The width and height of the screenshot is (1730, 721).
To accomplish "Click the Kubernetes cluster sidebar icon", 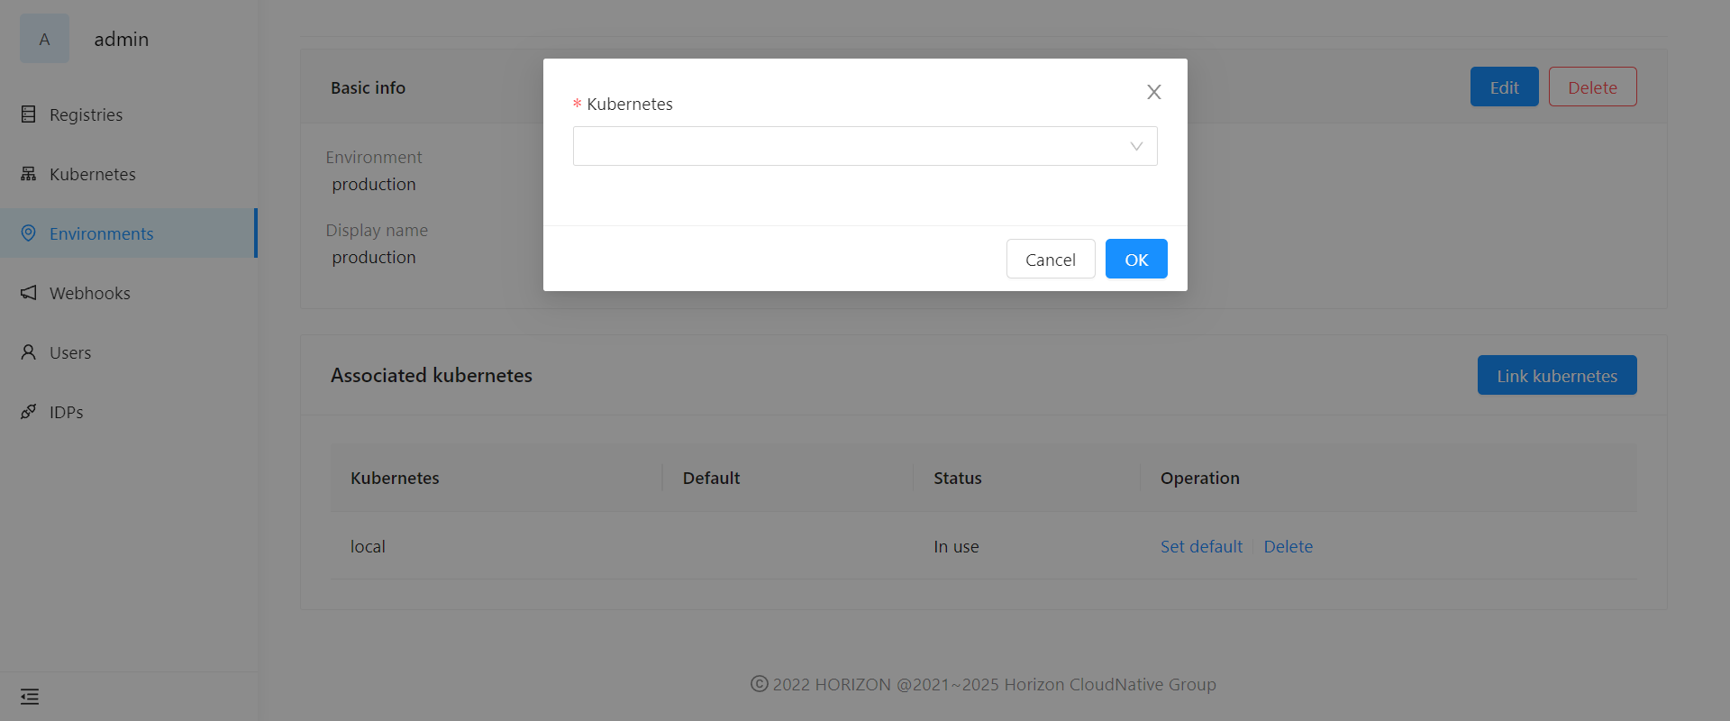I will pyautogui.click(x=29, y=174).
